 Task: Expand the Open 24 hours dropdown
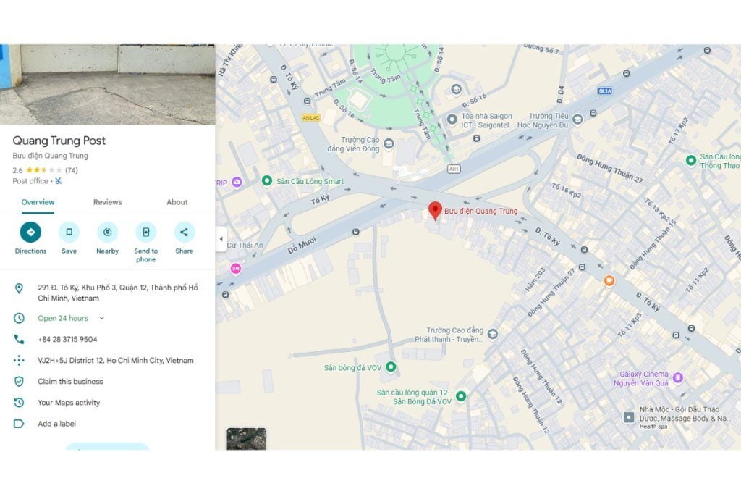tap(101, 318)
